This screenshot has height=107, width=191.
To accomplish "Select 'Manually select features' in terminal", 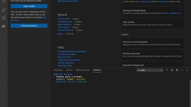I will pyautogui.click(x=71, y=82).
